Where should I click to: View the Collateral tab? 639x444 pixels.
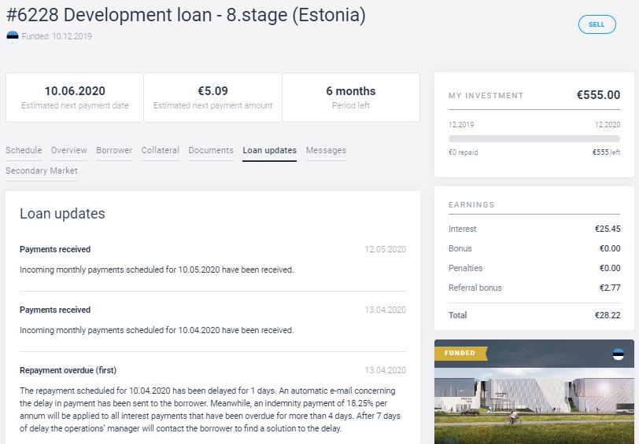161,150
